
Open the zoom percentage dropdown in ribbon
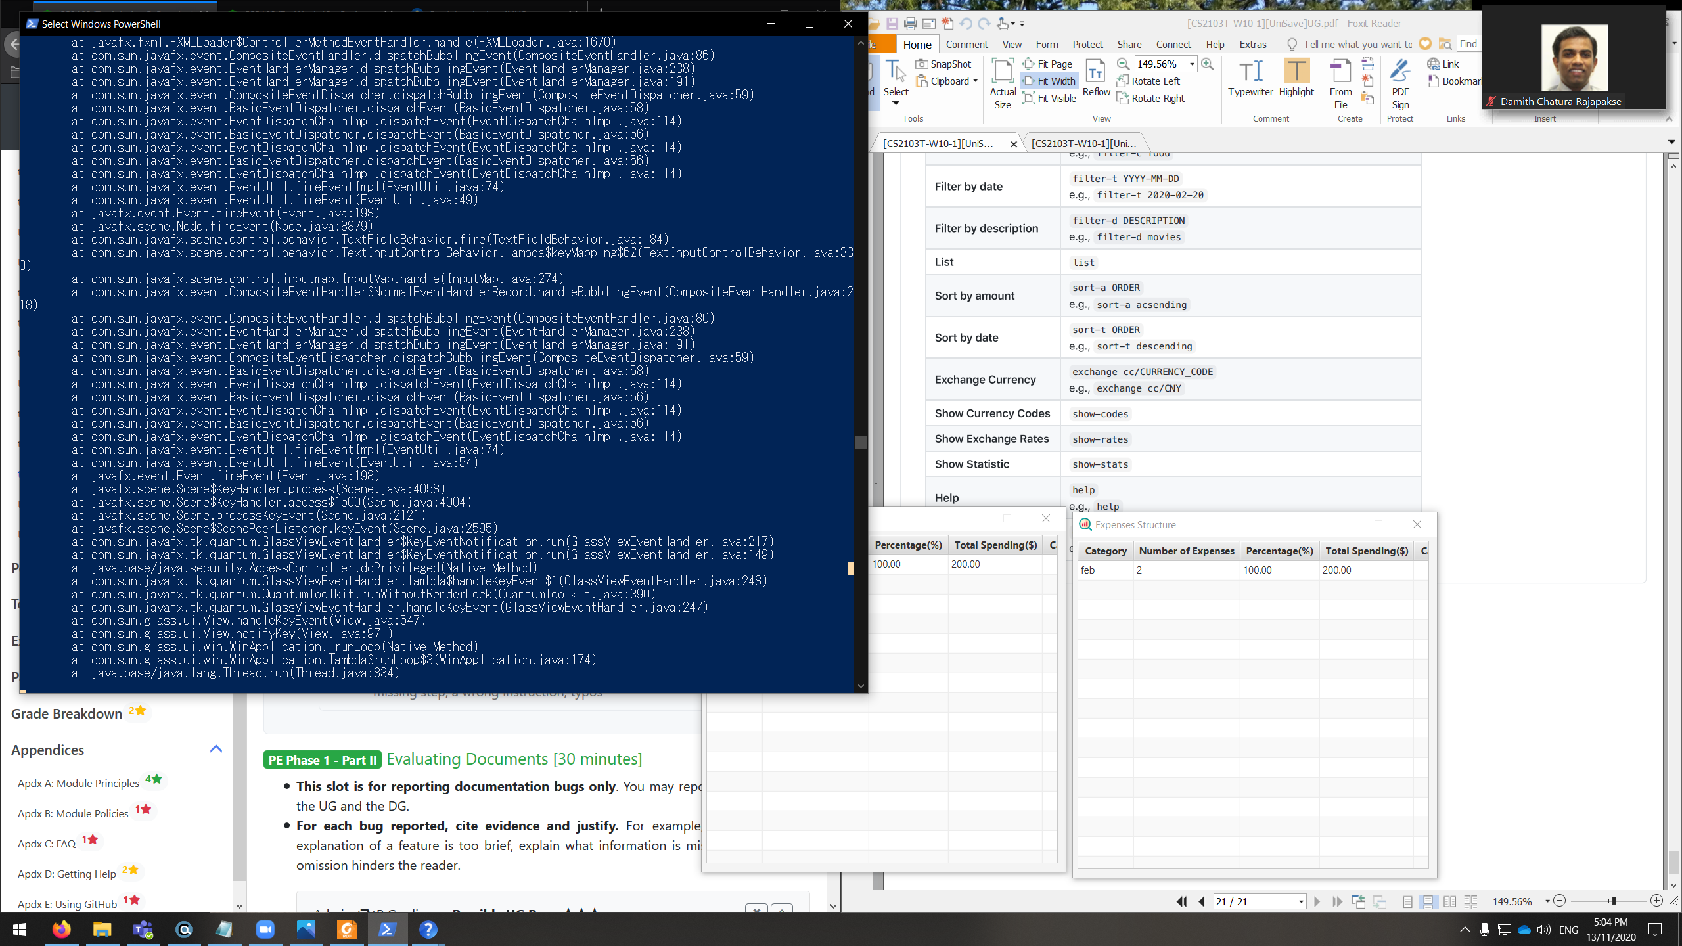(1192, 64)
